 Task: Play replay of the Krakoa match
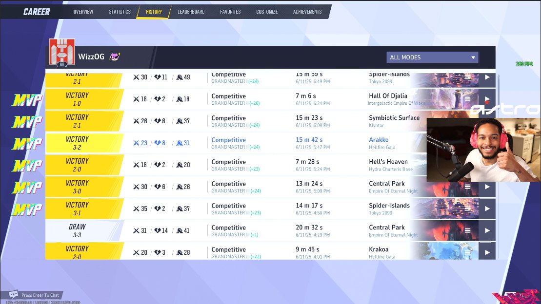click(x=487, y=252)
